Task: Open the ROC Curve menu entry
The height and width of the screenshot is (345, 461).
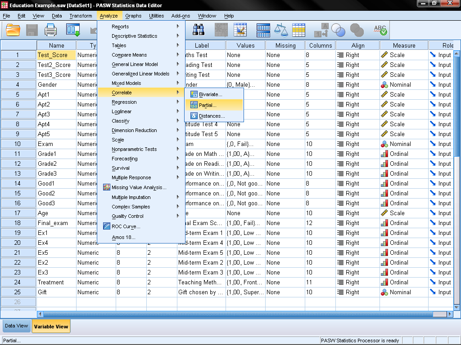Action: (x=126, y=226)
